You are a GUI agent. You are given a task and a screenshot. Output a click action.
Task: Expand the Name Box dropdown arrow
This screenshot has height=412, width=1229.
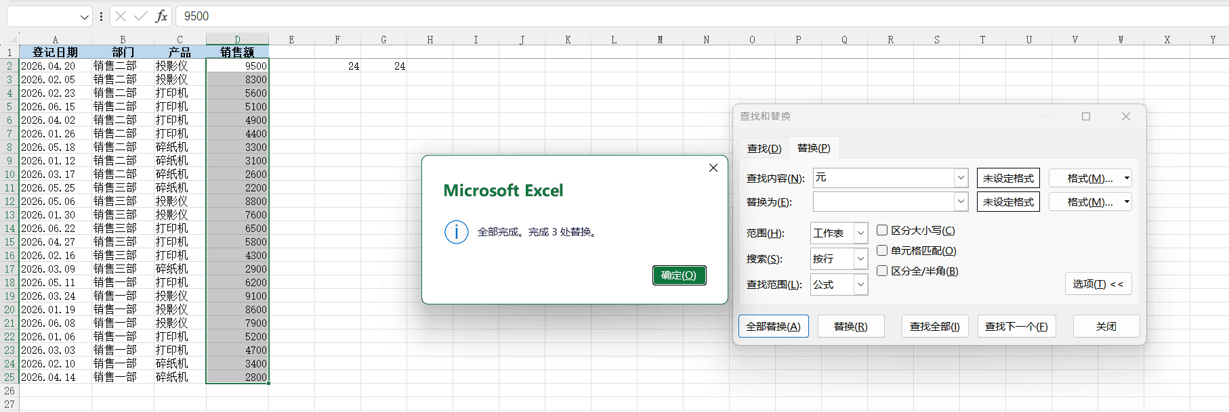(84, 17)
